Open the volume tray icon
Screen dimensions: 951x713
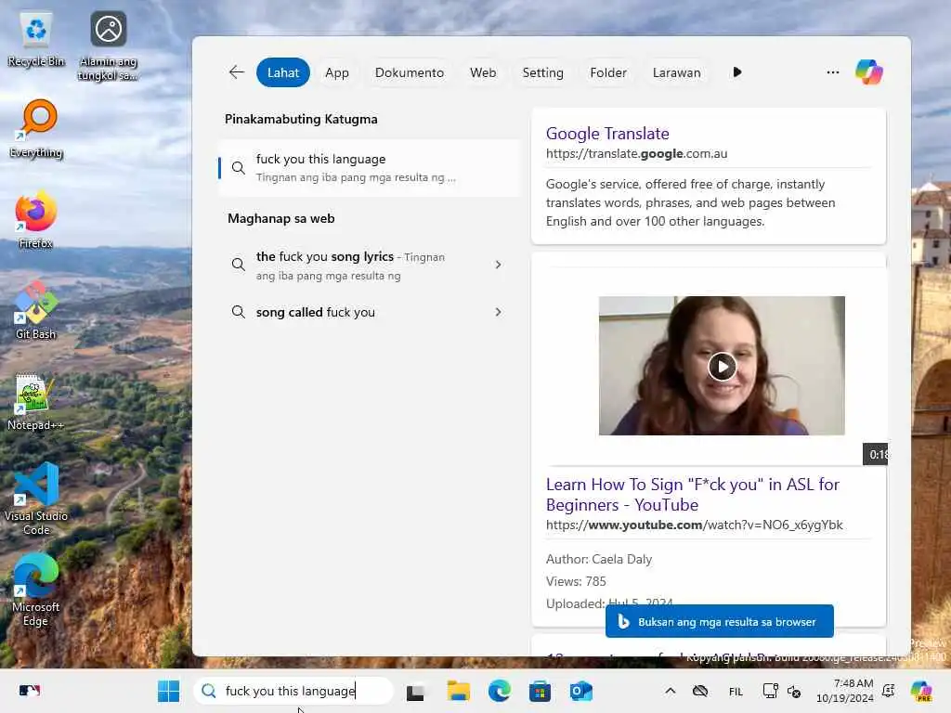(794, 691)
